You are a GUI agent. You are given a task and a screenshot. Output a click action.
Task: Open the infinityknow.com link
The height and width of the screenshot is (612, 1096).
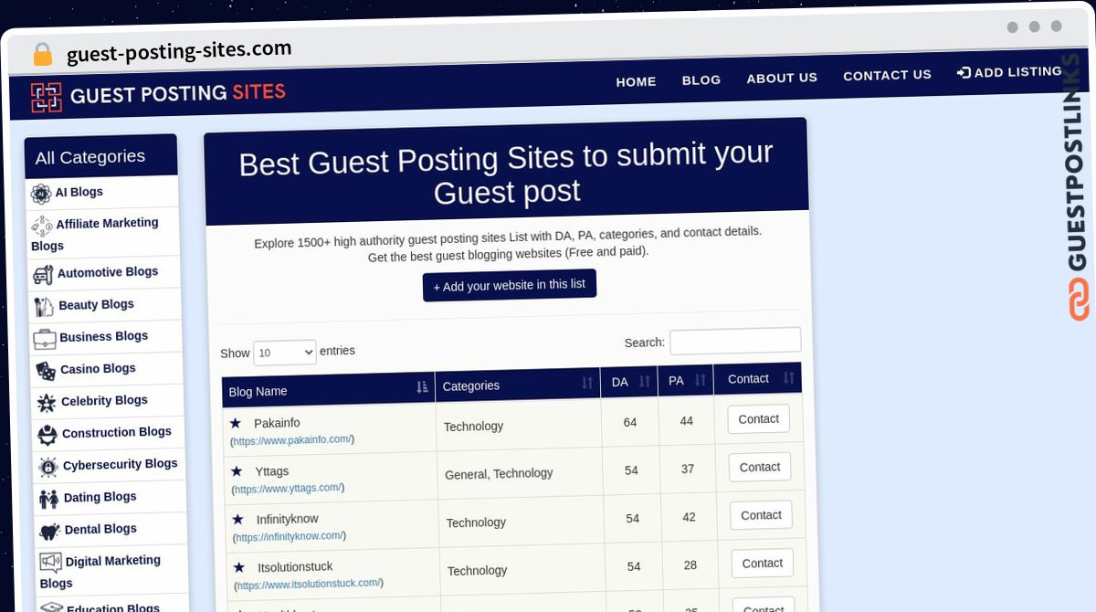290,537
